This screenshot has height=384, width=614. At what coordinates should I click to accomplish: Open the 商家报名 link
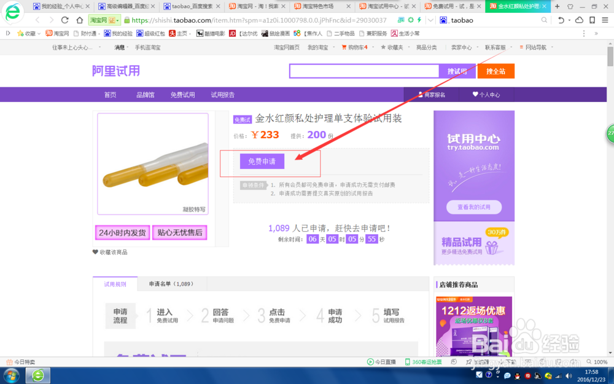431,95
